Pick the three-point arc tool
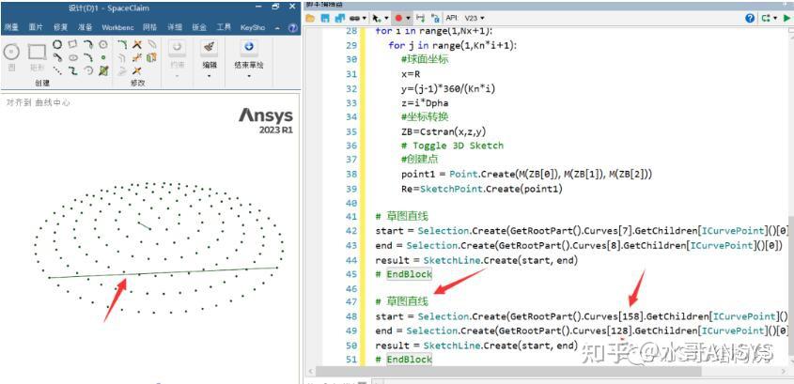 pyautogui.click(x=88, y=57)
